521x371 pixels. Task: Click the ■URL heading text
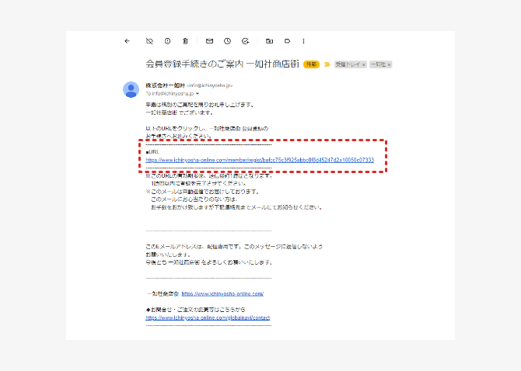click(x=152, y=152)
